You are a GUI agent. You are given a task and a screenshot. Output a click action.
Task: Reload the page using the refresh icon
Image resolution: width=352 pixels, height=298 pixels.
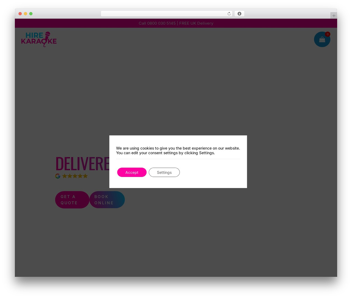click(x=229, y=14)
